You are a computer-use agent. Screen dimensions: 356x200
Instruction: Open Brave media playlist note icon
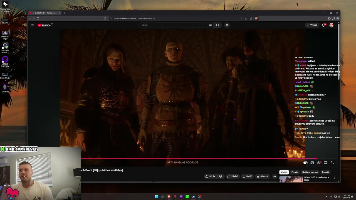coord(333,18)
